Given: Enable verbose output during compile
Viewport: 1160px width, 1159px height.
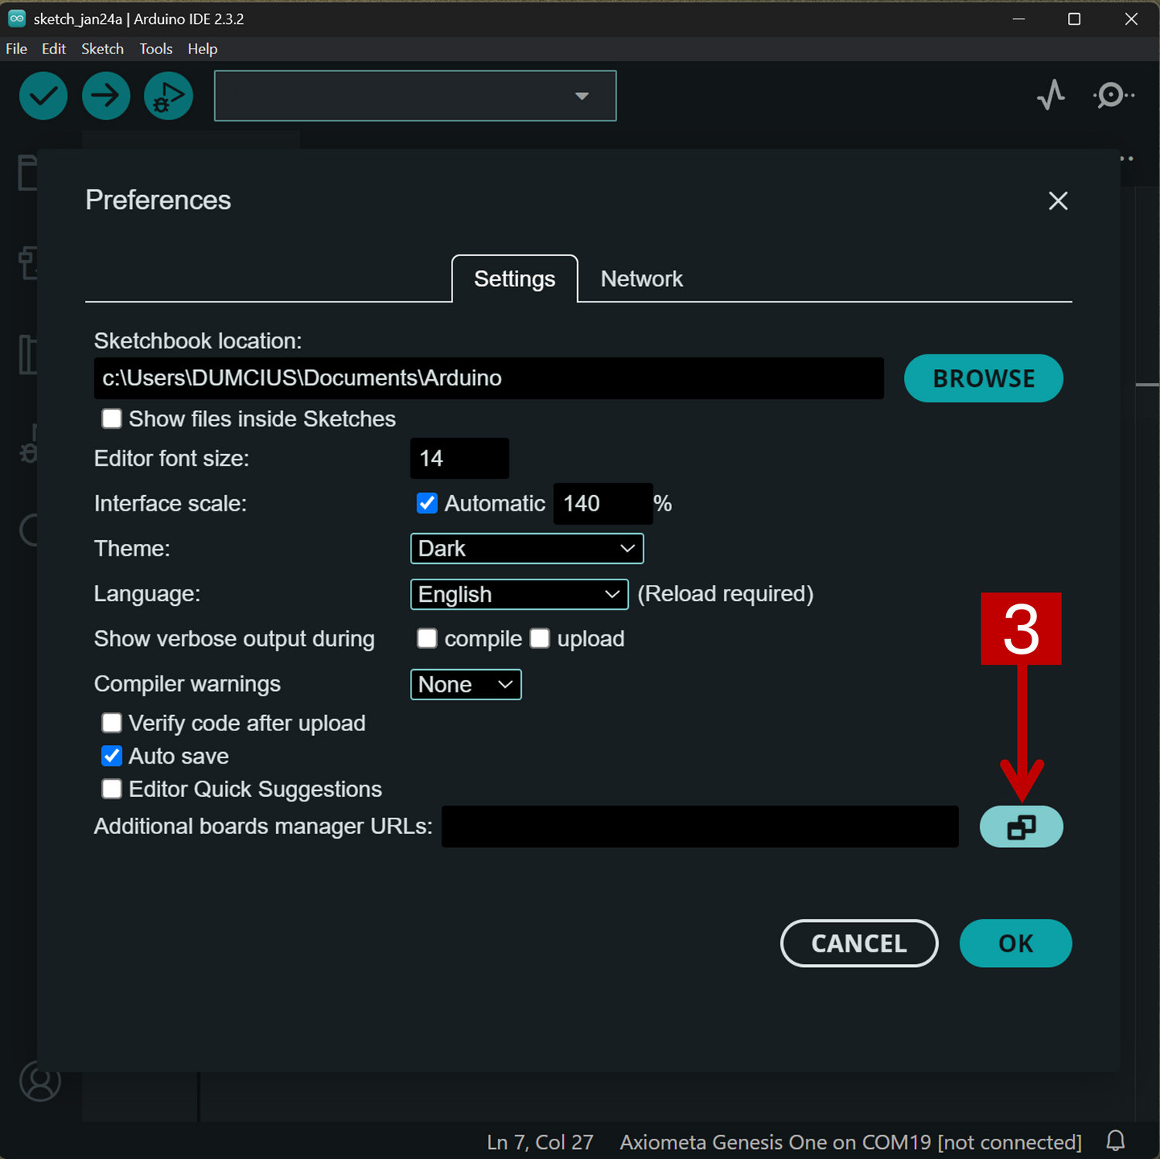Looking at the screenshot, I should [427, 639].
